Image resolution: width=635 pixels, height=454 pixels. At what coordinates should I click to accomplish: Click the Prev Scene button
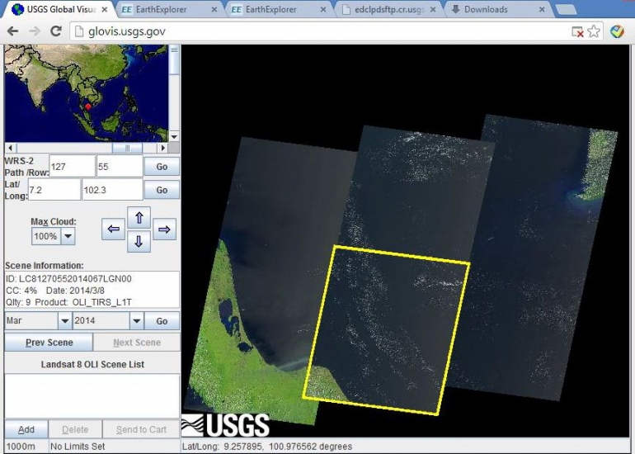coord(49,343)
